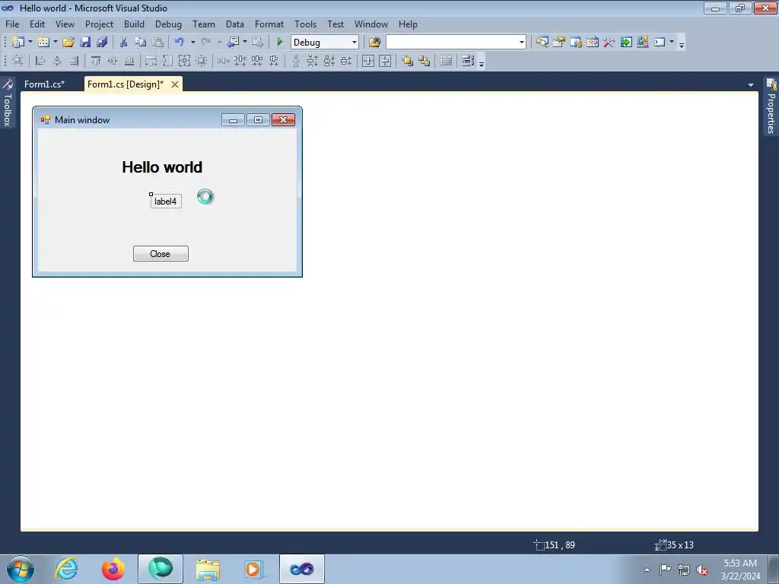The width and height of the screenshot is (779, 584).
Task: Click the Close button on the form
Action: pyautogui.click(x=161, y=254)
